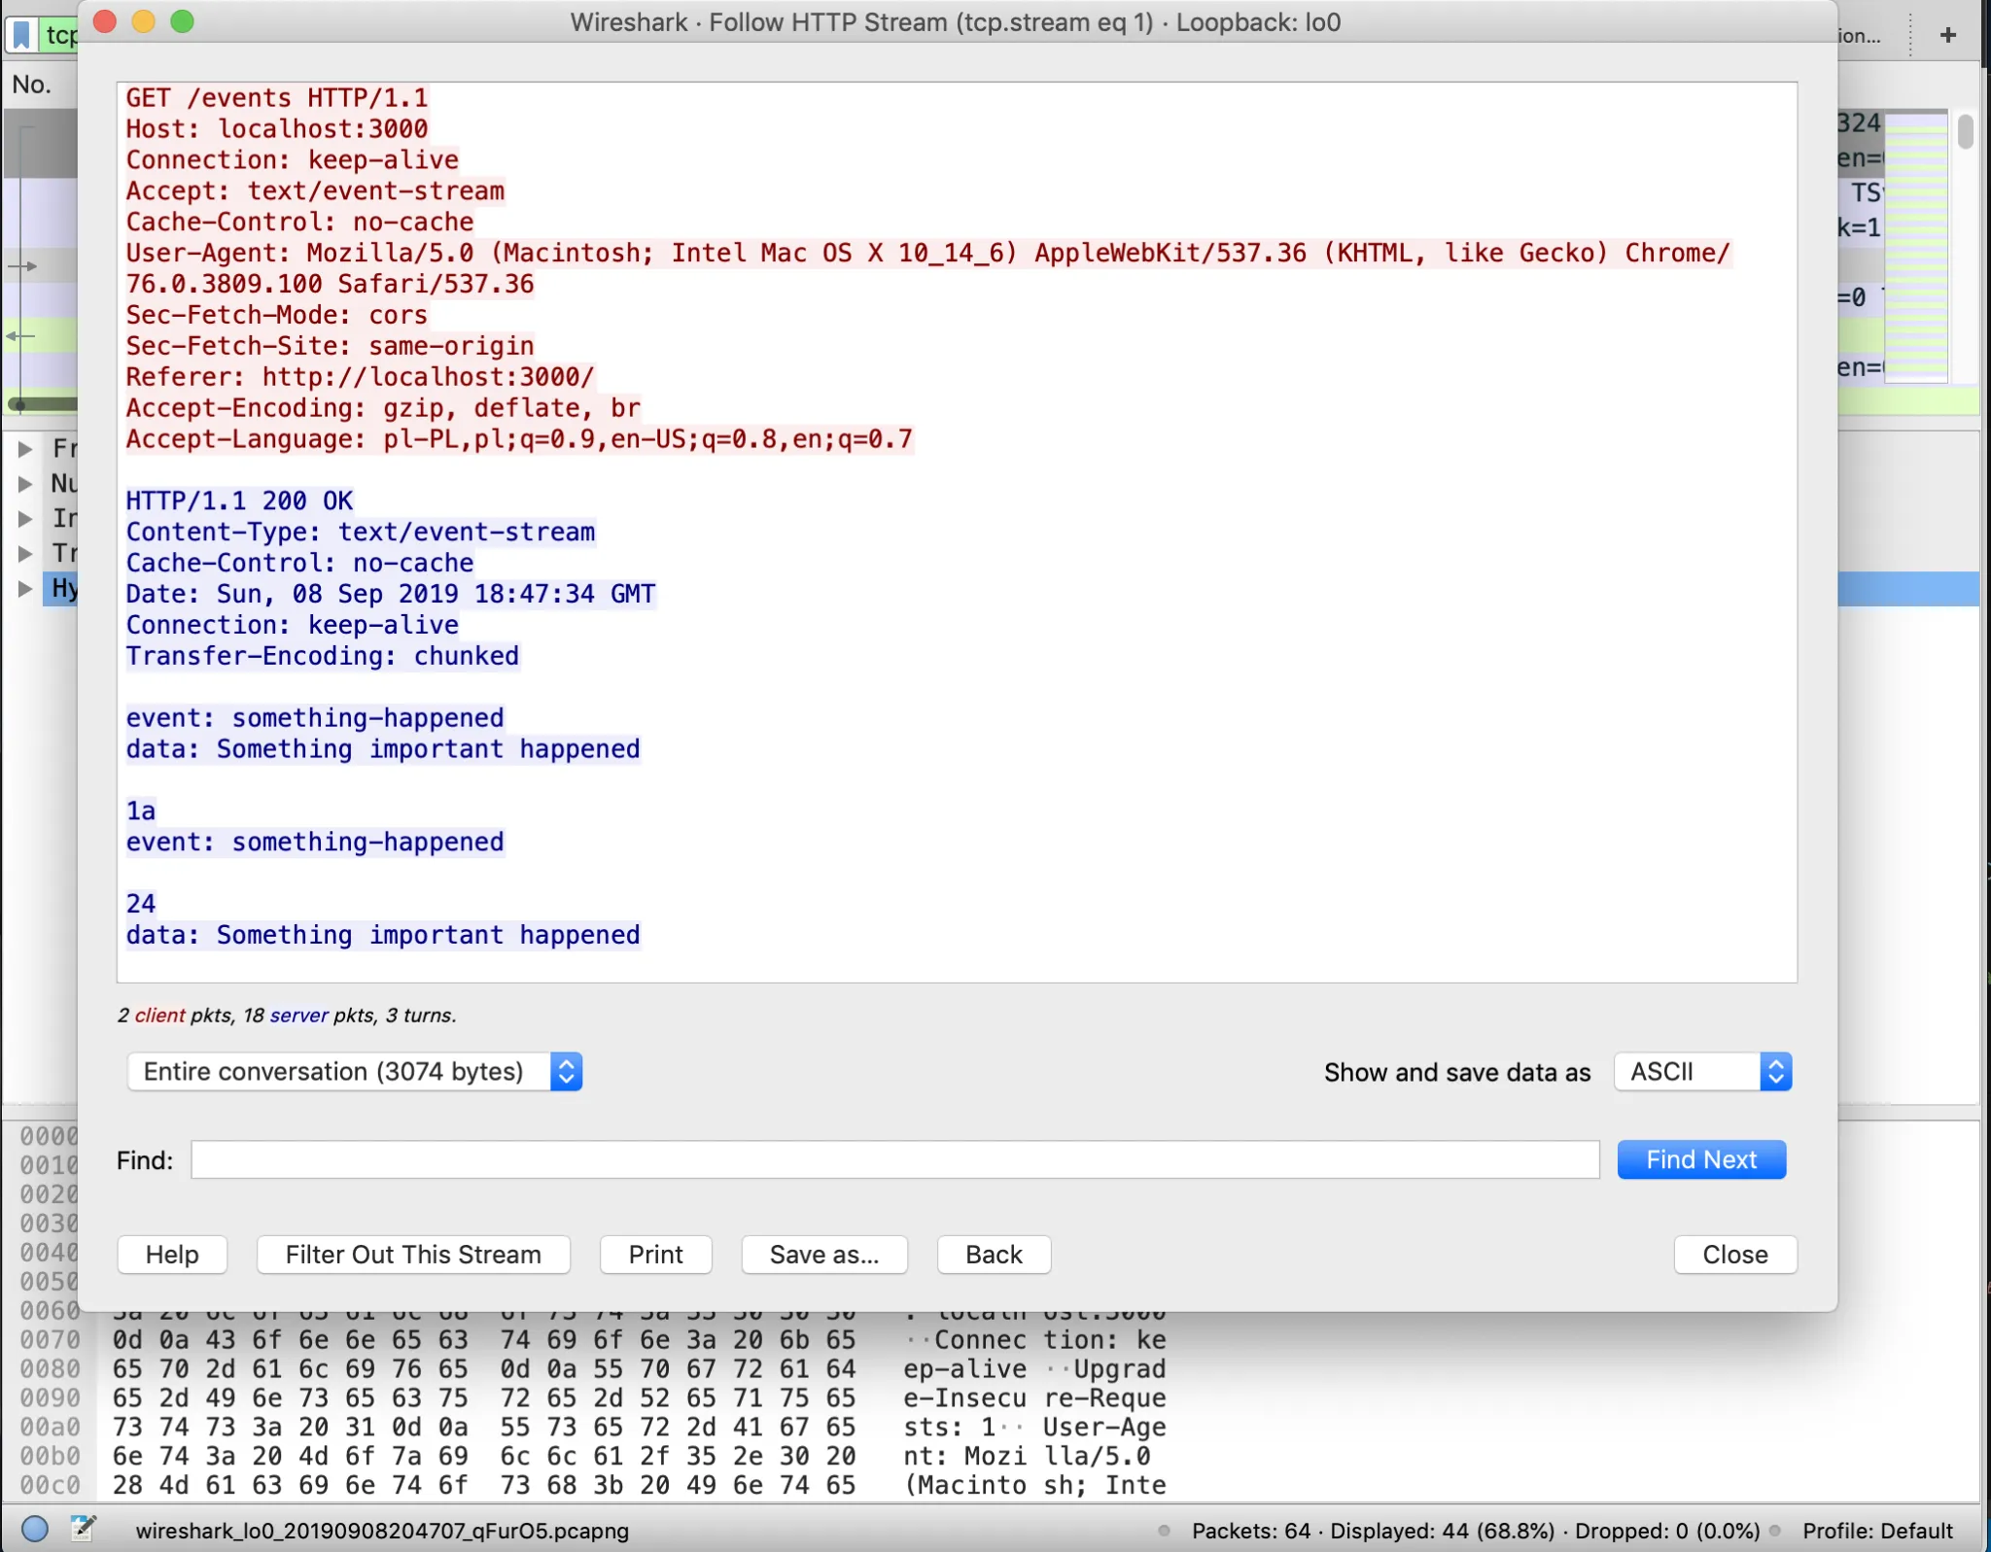Click the filter bookmark icon
Image resolution: width=1991 pixels, height=1552 pixels.
pyautogui.click(x=21, y=35)
